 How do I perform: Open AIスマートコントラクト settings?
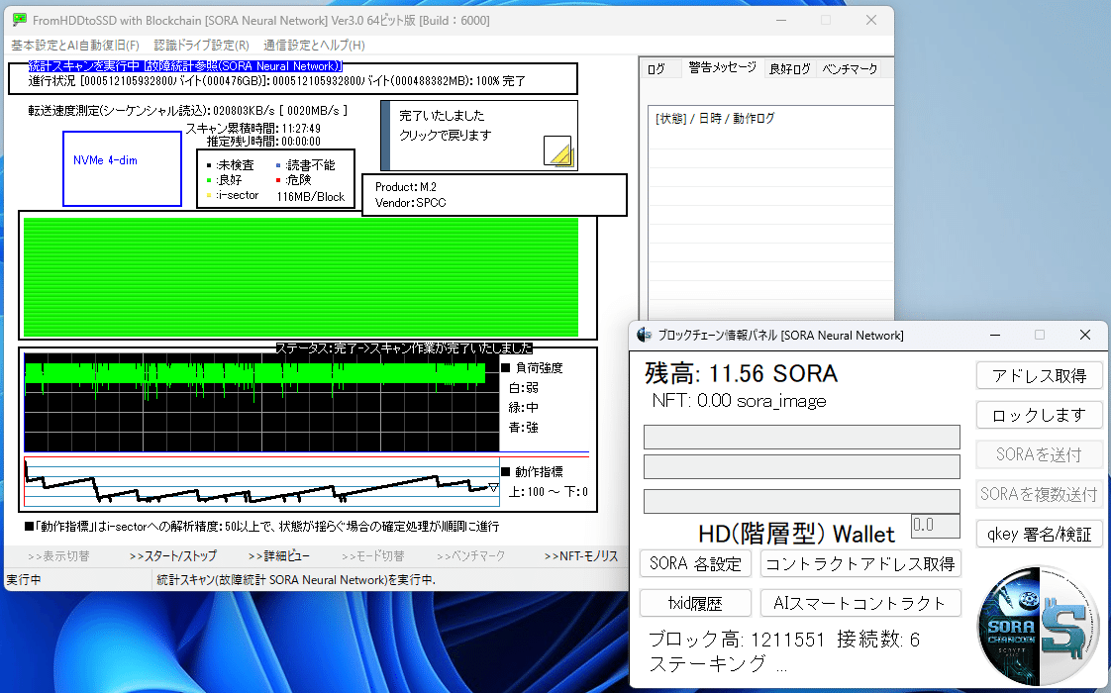coord(859,602)
